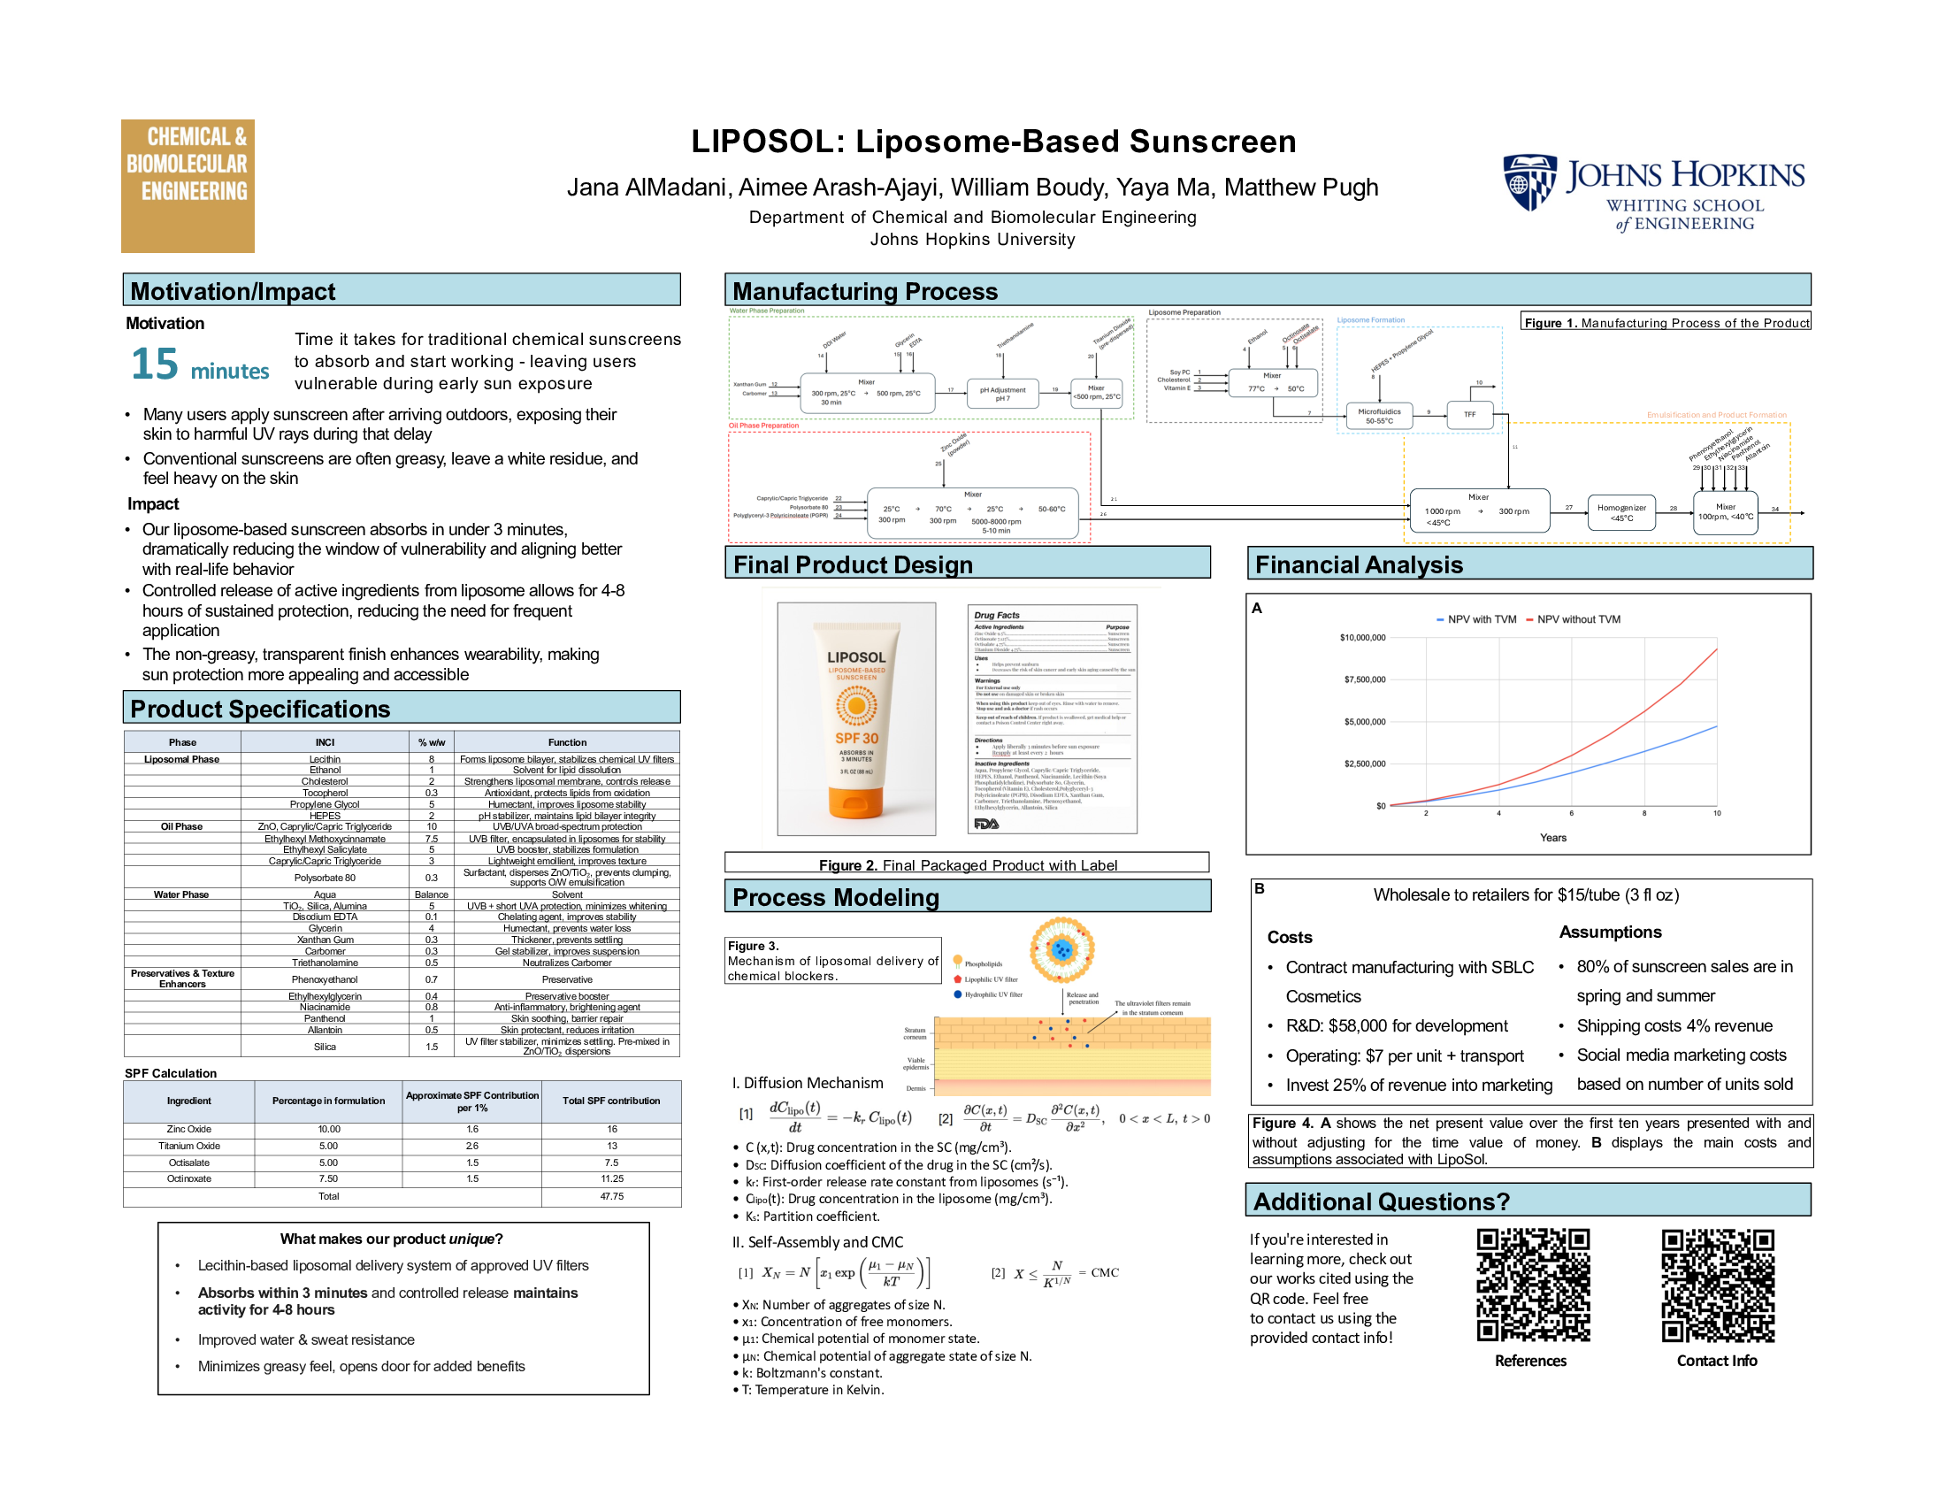Click 'Zinc Oxide' in SPF table
1946x1504 pixels.
[x=189, y=1129]
